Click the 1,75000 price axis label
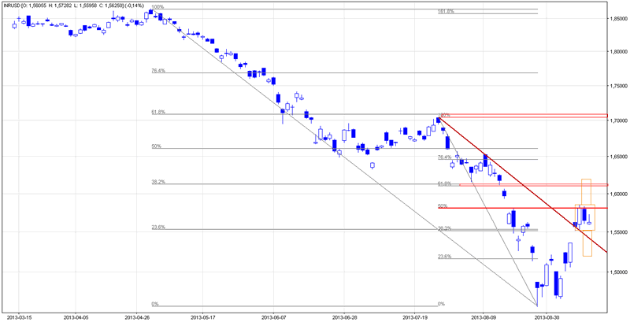Image resolution: width=630 pixels, height=322 pixels. pyautogui.click(x=618, y=87)
